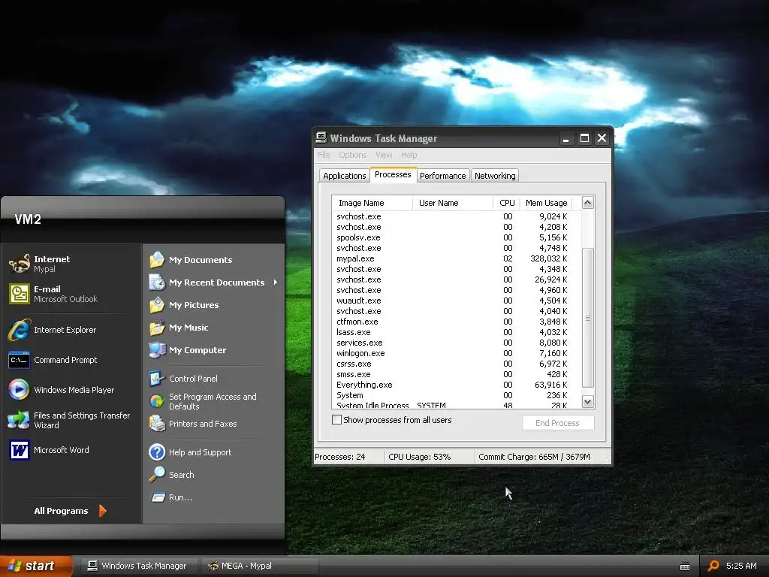Switch to the Performance tab
This screenshot has height=577, width=769.
pos(443,176)
